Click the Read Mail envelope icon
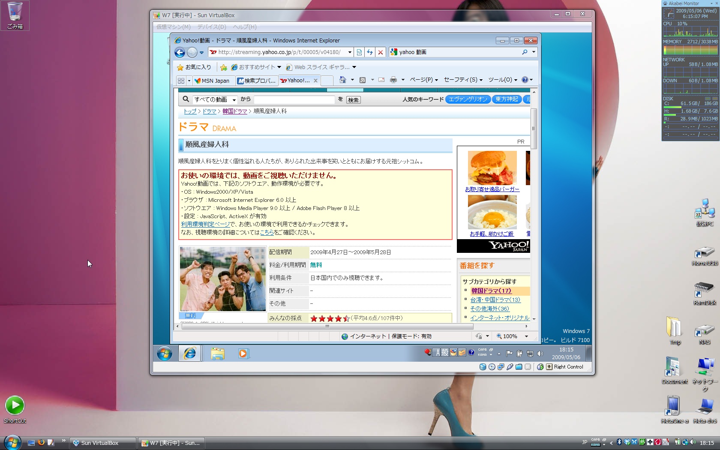 tap(381, 80)
